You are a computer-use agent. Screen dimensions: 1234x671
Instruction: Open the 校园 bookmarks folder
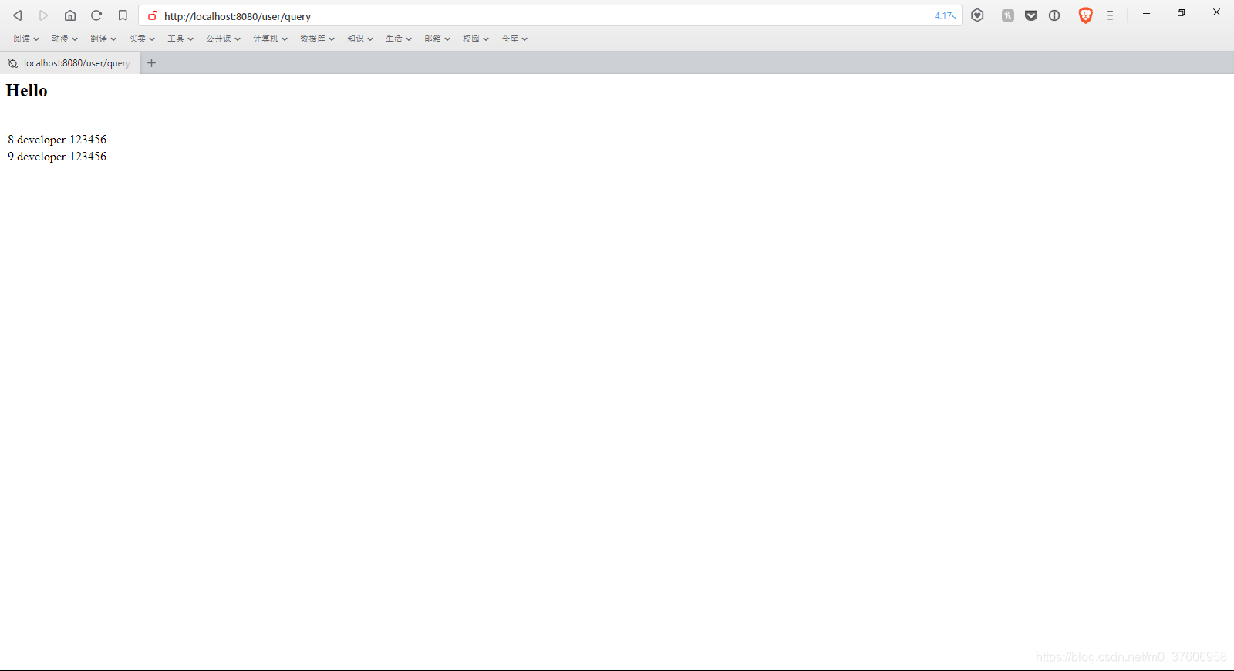click(x=476, y=39)
